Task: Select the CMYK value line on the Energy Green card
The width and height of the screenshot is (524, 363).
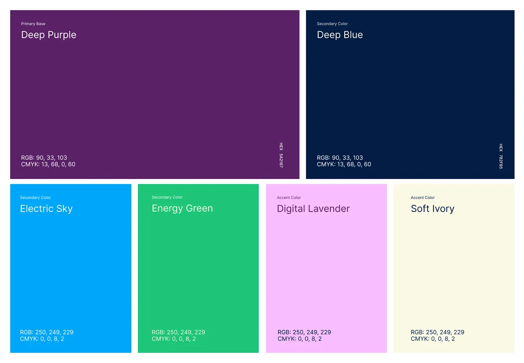Action: pyautogui.click(x=174, y=339)
